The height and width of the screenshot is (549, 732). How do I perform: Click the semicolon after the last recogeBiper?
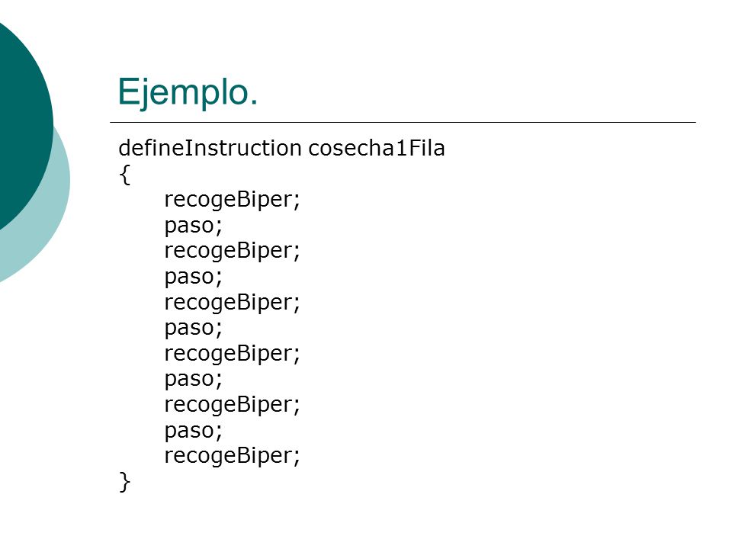pos(297,457)
